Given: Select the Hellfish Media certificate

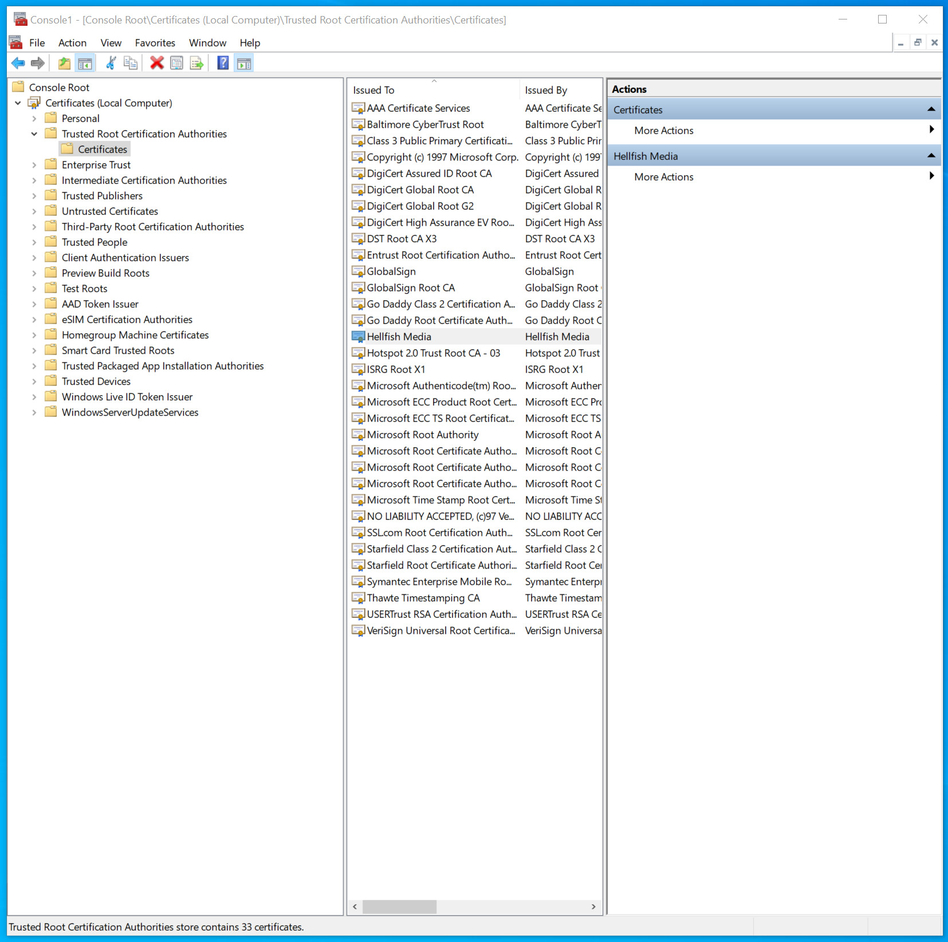Looking at the screenshot, I should coord(399,336).
